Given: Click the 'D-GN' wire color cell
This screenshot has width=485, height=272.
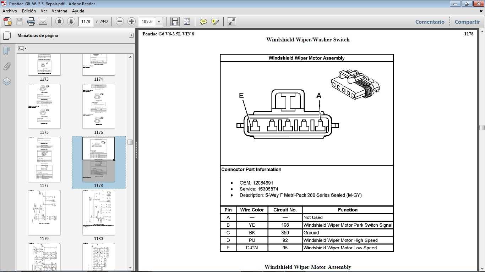Looking at the screenshot, I should [x=252, y=248].
